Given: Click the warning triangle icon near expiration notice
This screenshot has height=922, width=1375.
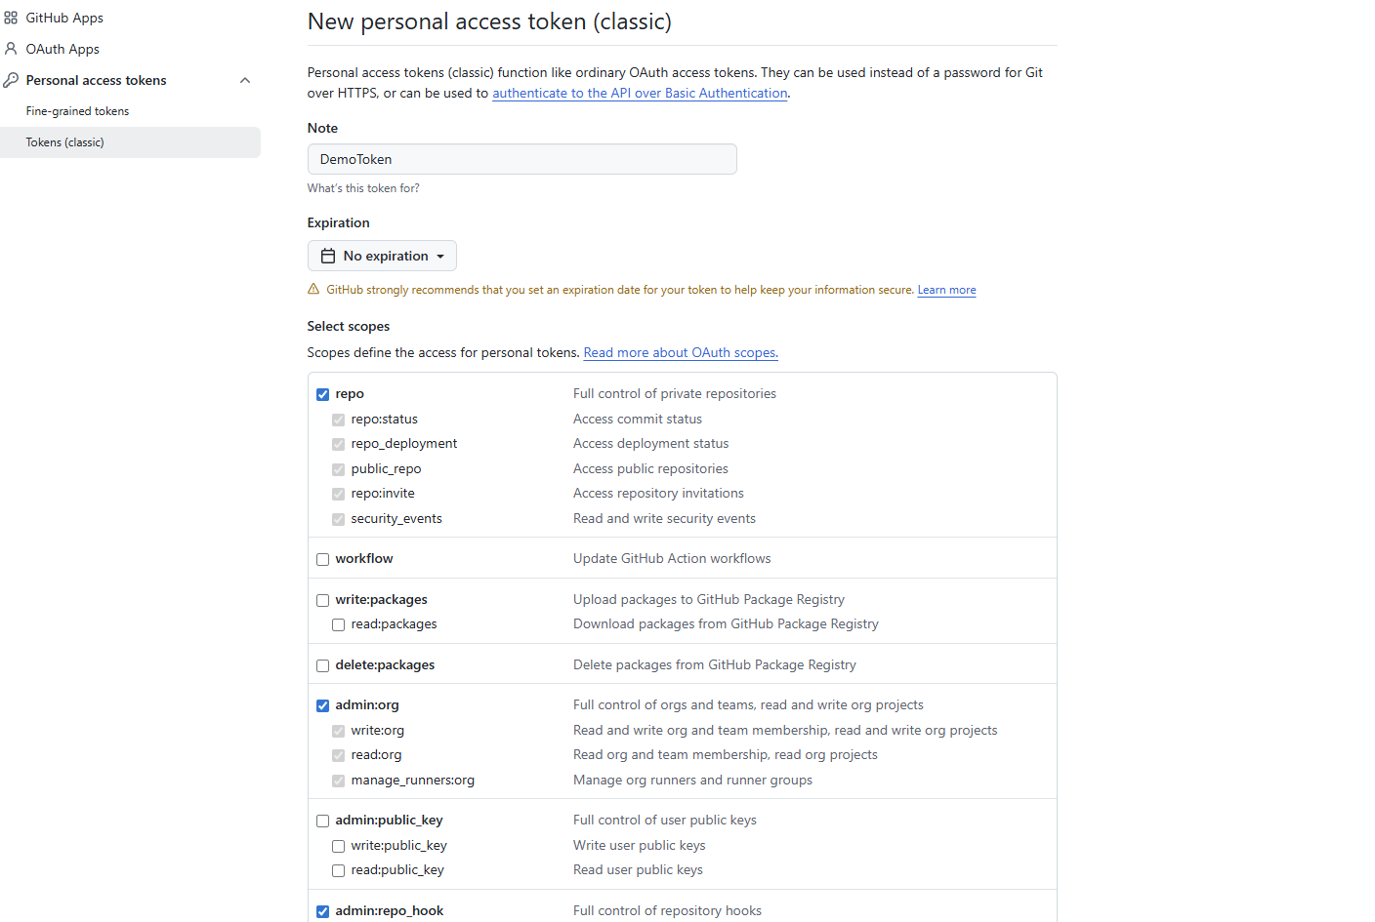Looking at the screenshot, I should coord(313,288).
